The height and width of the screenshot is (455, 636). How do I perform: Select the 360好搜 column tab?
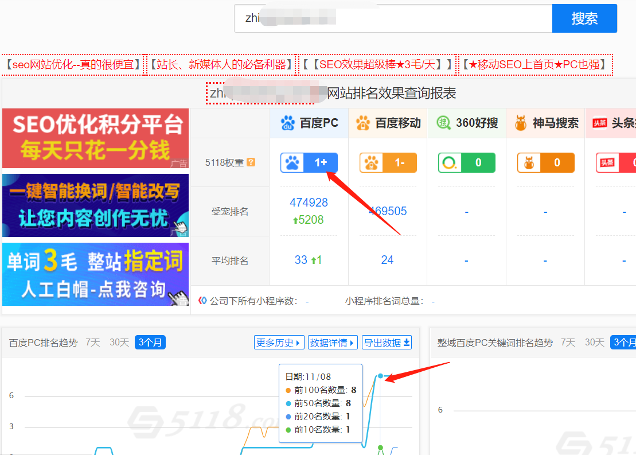pos(466,123)
